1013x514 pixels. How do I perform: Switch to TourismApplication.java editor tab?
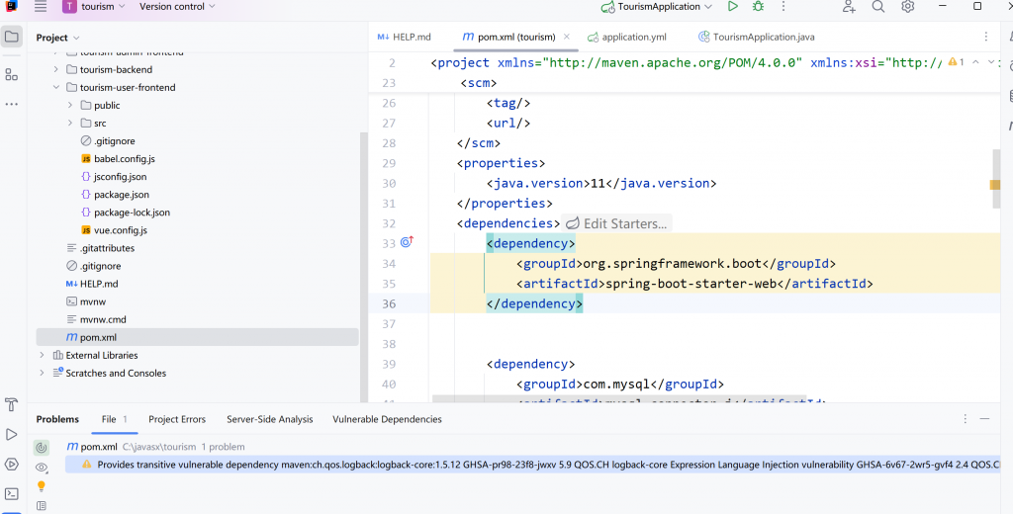click(757, 37)
